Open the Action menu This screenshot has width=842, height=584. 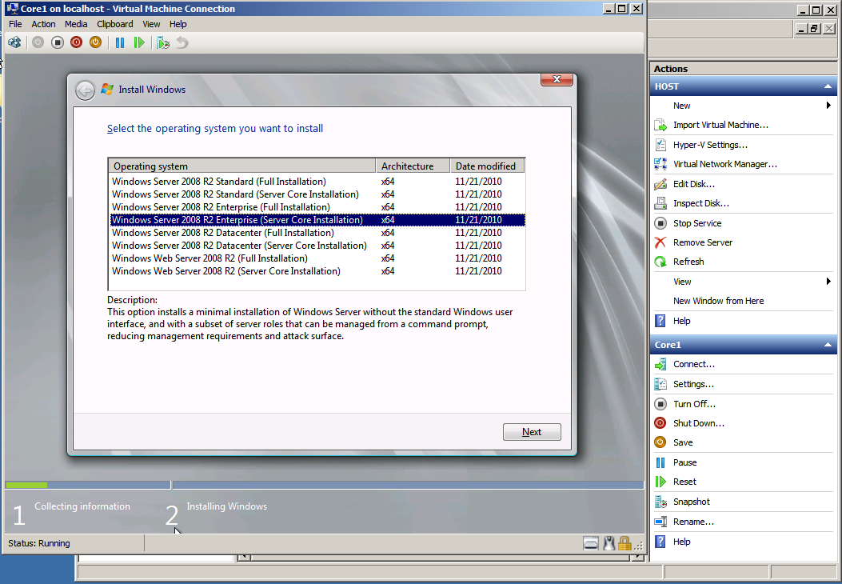43,24
